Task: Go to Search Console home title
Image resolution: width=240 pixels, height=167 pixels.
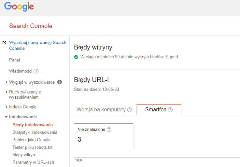Action: (31, 26)
